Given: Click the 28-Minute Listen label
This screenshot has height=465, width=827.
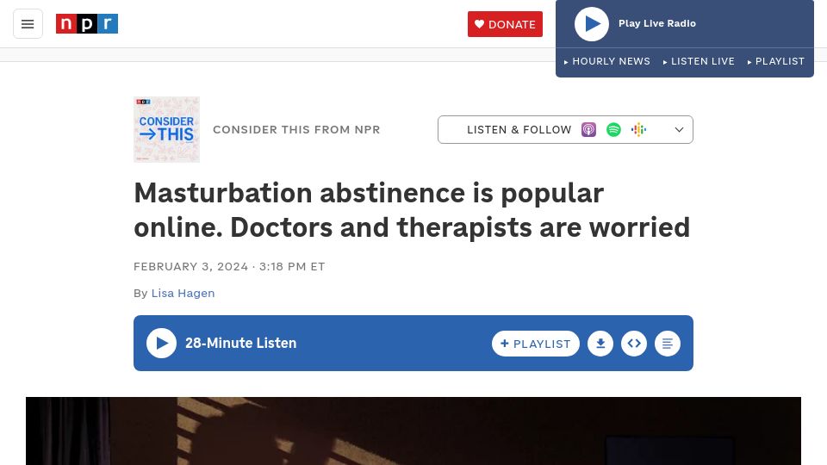Looking at the screenshot, I should click(x=240, y=344).
